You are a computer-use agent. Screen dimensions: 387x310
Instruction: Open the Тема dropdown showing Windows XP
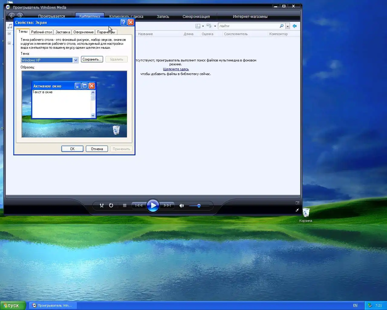coord(50,60)
